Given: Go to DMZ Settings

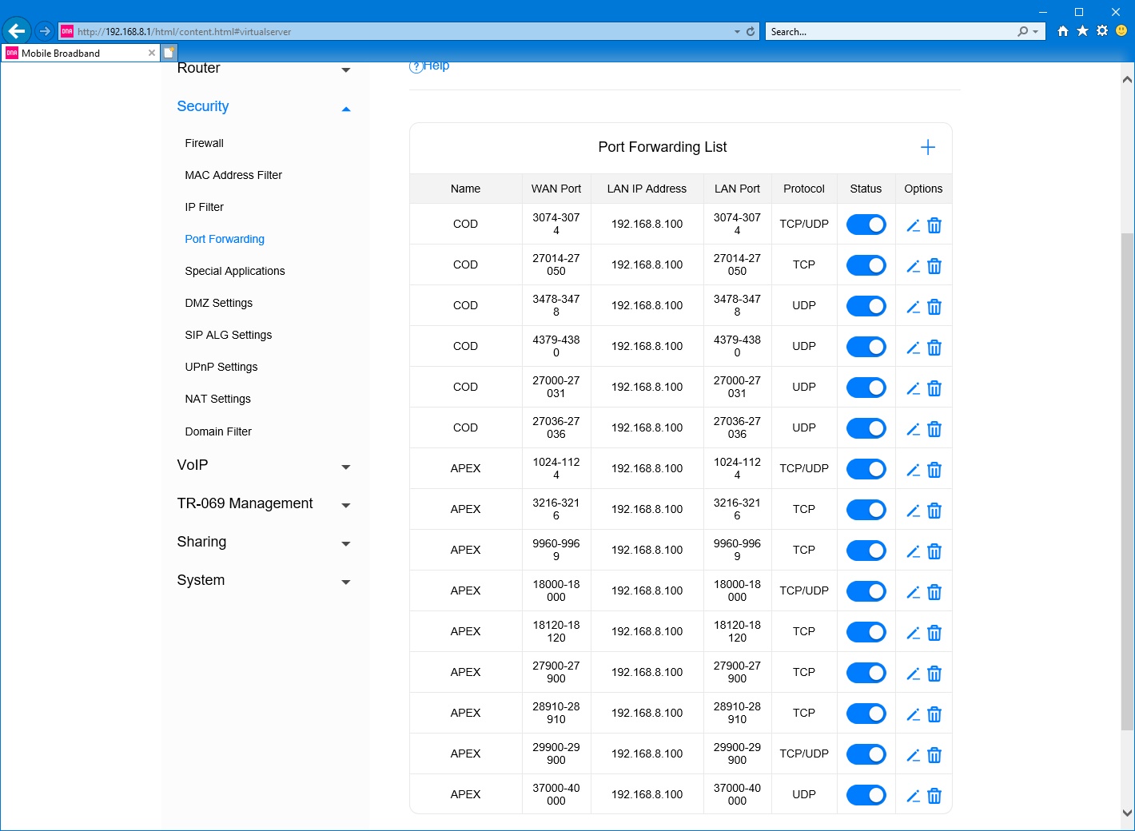Looking at the screenshot, I should coord(218,303).
